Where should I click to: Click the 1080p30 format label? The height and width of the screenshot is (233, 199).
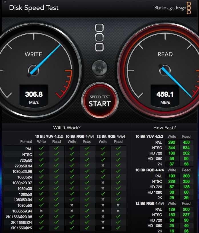tap(25, 189)
